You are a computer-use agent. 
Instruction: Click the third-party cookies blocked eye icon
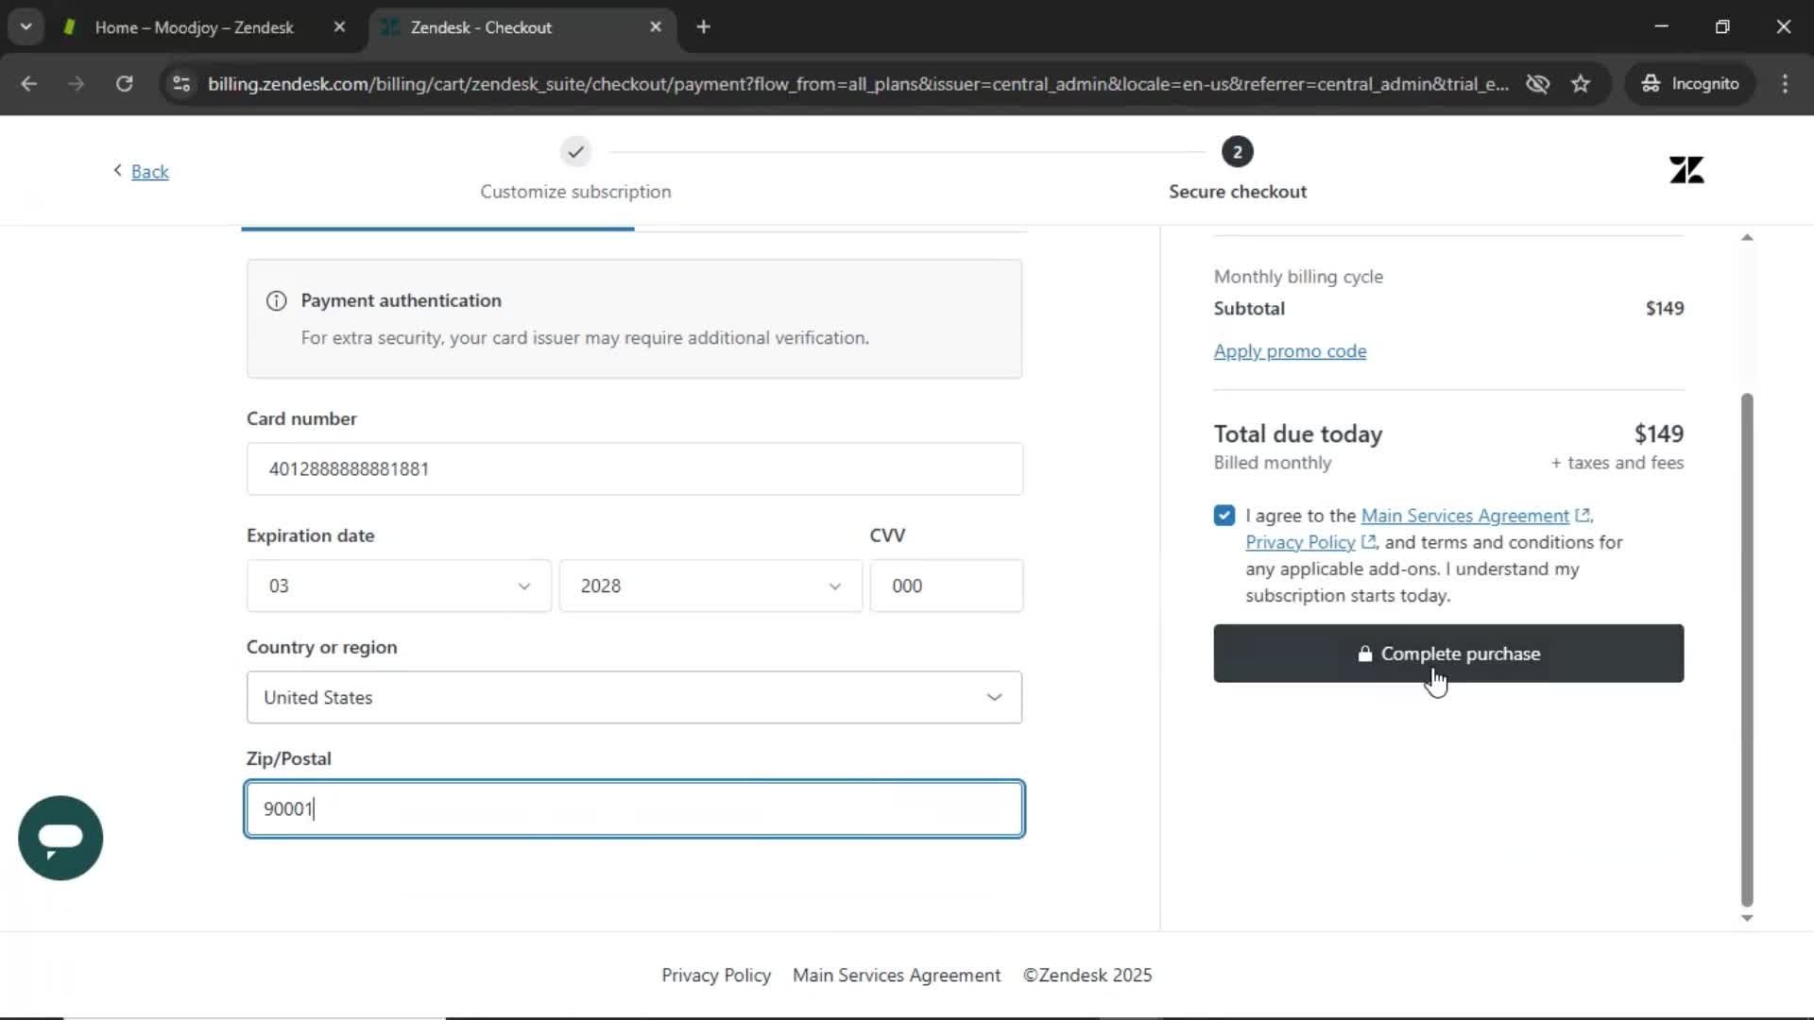[1537, 83]
